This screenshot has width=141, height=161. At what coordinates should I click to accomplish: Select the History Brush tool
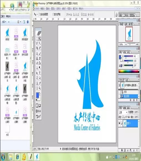coord(40,58)
